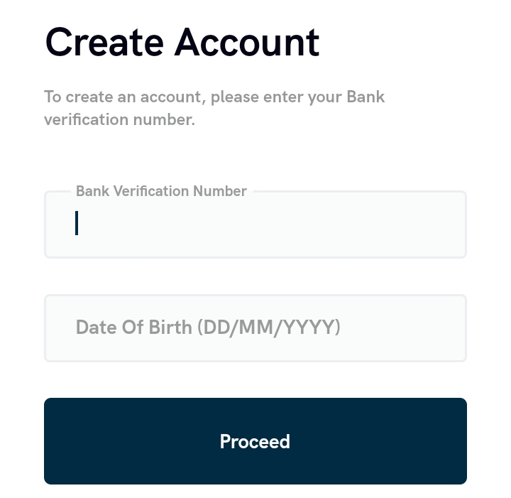The width and height of the screenshot is (511, 498).
Task: Select the DD/MM/YYYY placeholder text
Action: [x=269, y=328]
